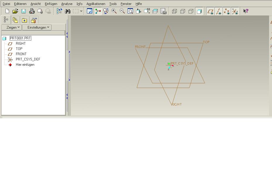Screen dimensions: 272x180
Task: Print the model using the printer icon
Action: 32,11
